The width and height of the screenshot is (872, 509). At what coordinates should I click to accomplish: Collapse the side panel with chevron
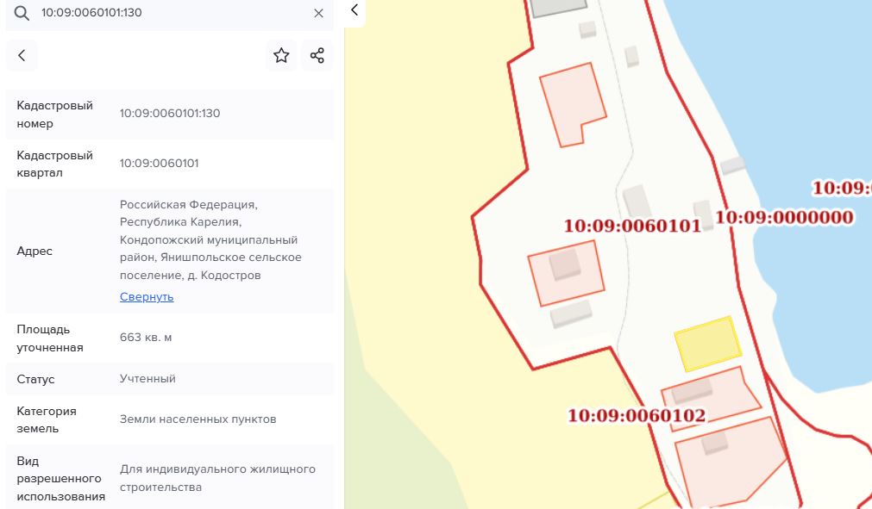click(354, 10)
